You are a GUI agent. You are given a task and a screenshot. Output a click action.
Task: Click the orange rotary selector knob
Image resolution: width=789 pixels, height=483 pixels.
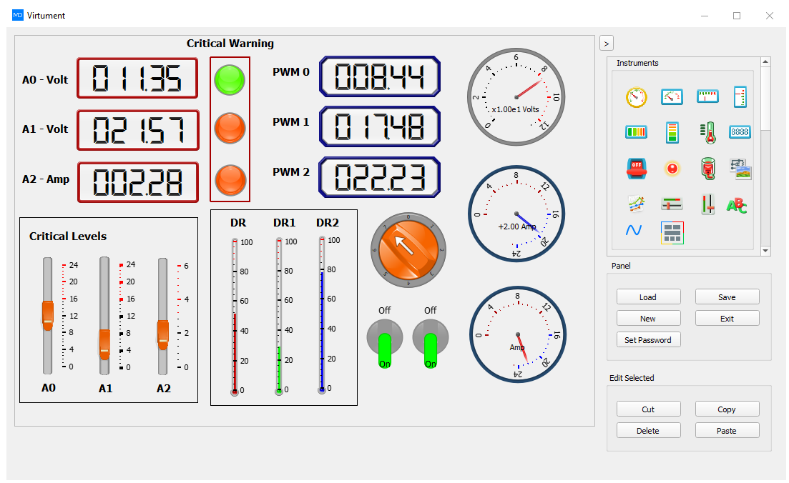(408, 250)
